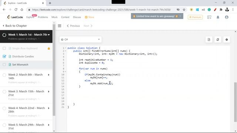This screenshot has width=237, height=133.
Task: Open the Problems menu
Action: coord(43,17)
